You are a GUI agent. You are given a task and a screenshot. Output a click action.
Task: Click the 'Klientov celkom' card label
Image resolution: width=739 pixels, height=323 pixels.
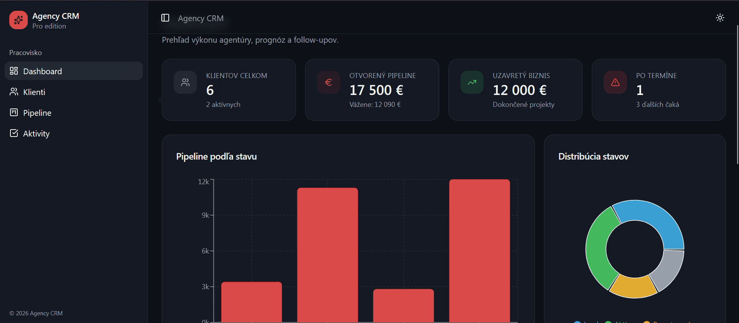[237, 76]
